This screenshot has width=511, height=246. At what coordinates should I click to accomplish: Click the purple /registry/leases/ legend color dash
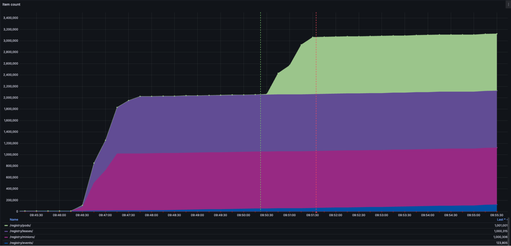click(6, 231)
